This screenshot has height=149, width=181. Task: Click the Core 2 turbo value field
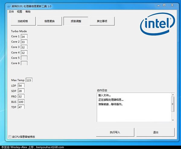(x=24, y=42)
